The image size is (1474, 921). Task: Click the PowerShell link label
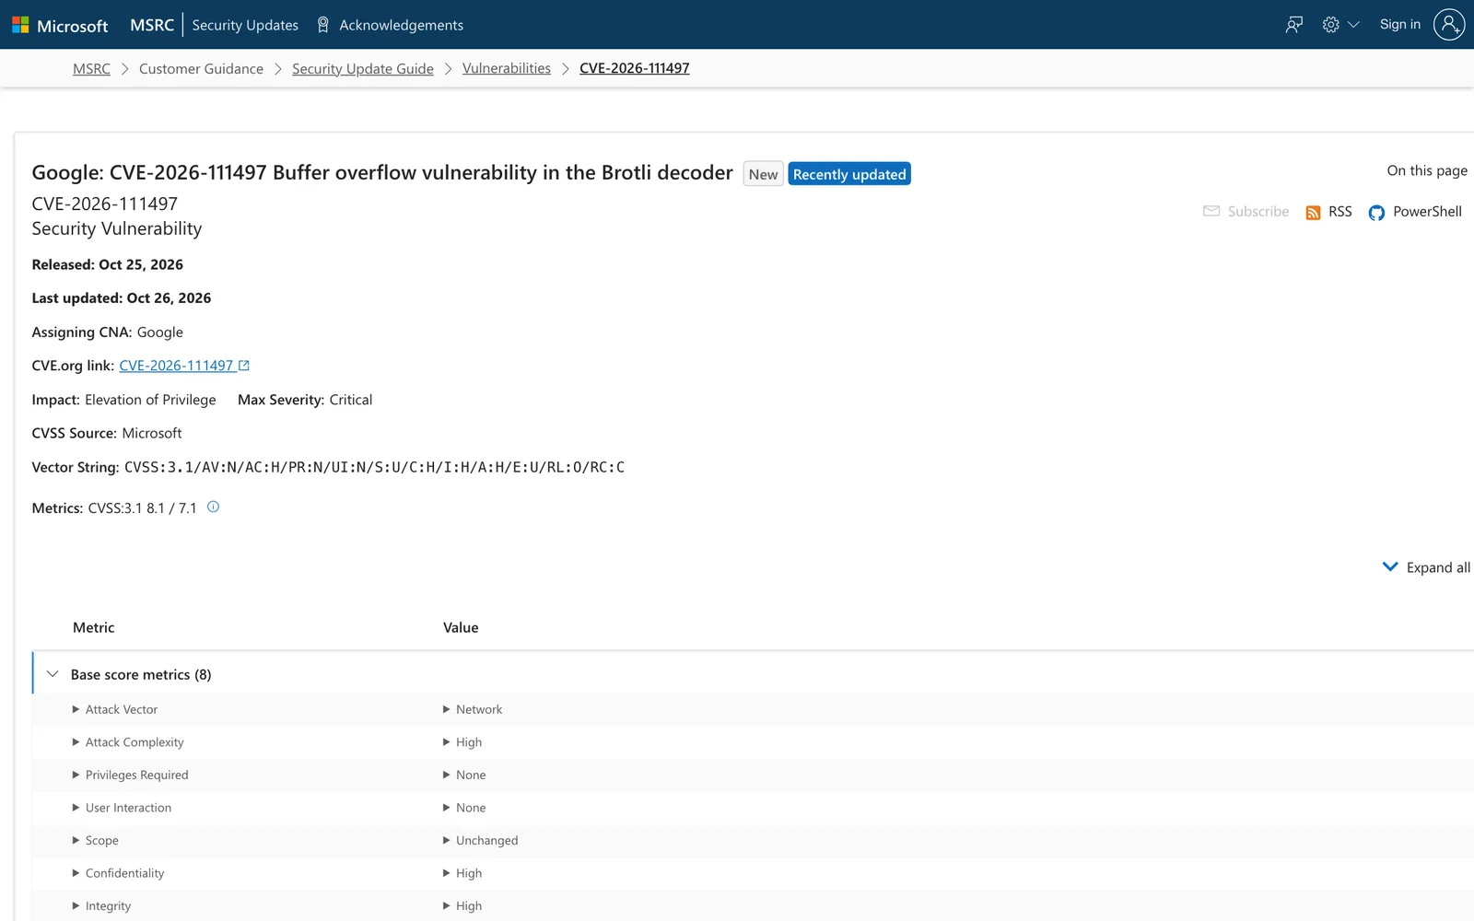[x=1427, y=211]
